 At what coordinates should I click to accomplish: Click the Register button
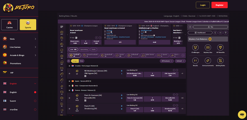[219, 5]
